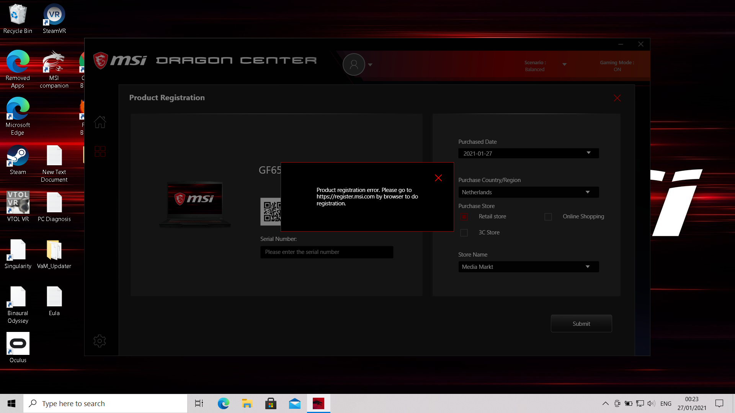Open Dragon Center settings gear
735x413 pixels.
[100, 341]
